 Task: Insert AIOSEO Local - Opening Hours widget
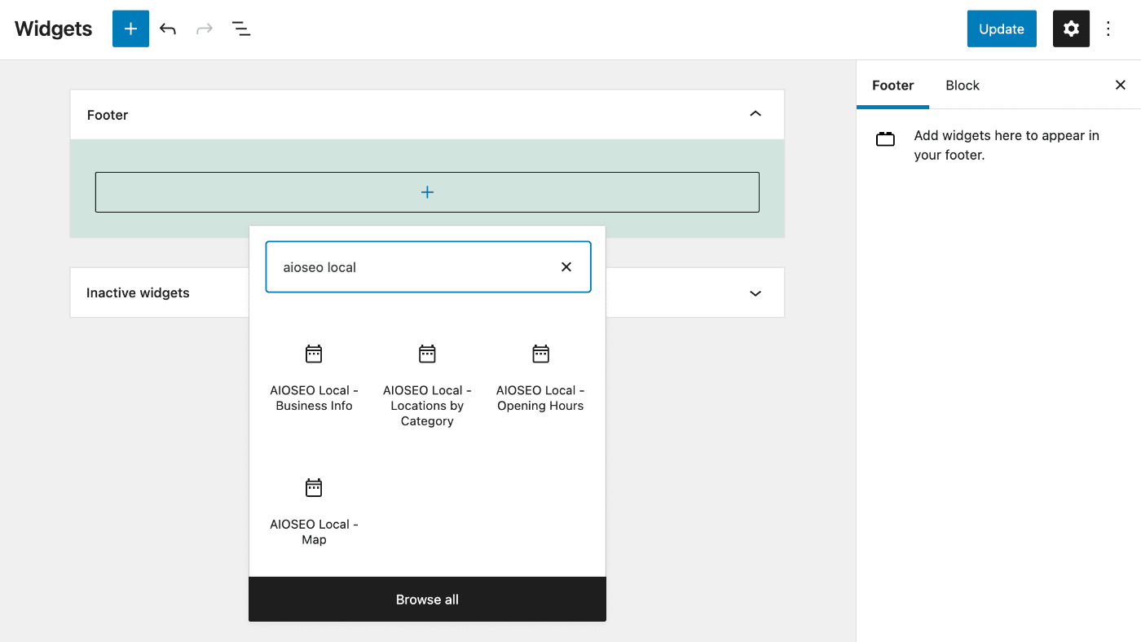click(x=540, y=379)
